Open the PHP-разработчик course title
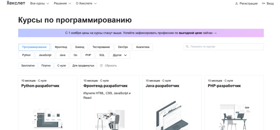Image resolution: width=280 pixels, height=130 pixels. click(x=224, y=86)
